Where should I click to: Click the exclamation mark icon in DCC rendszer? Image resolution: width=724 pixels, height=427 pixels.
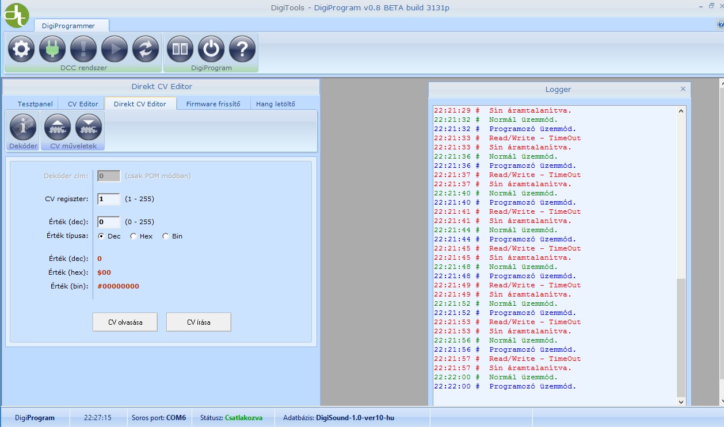click(x=83, y=49)
